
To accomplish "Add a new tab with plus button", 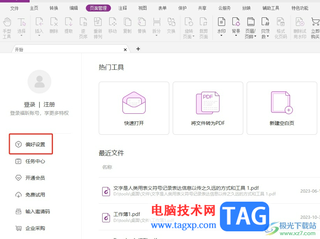I will click(138, 49).
